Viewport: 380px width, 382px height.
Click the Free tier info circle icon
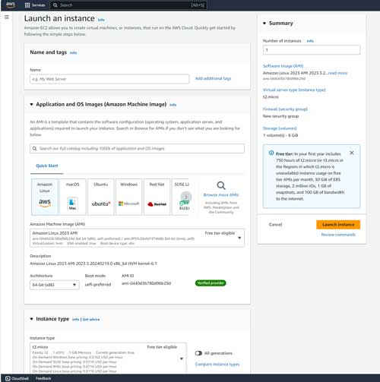tap(271, 153)
